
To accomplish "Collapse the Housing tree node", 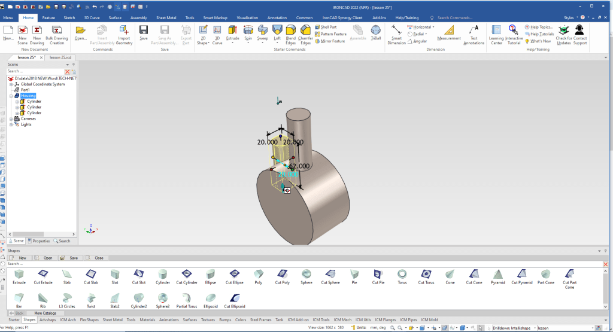I will pos(11,96).
